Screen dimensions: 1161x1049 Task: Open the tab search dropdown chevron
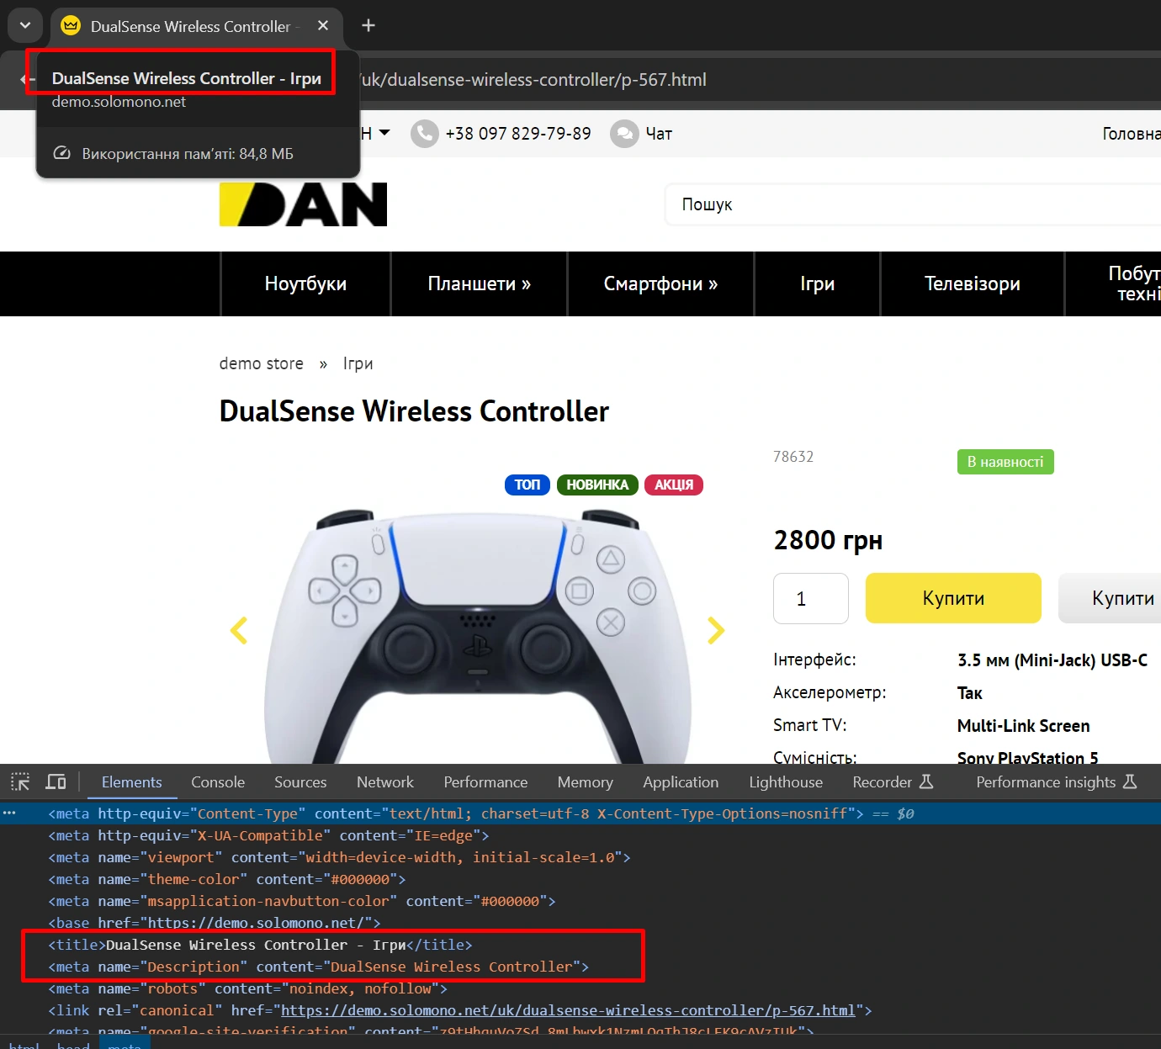coord(24,26)
